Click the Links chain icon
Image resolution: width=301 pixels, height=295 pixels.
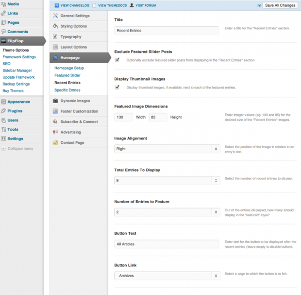point(3,13)
